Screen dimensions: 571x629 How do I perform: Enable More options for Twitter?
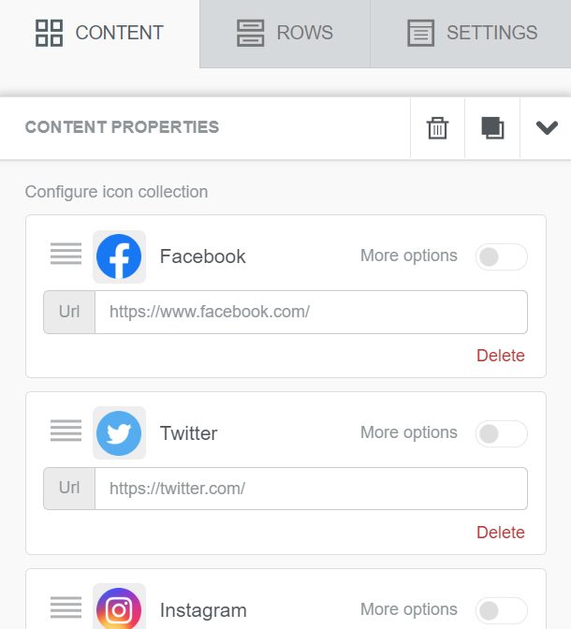point(501,433)
